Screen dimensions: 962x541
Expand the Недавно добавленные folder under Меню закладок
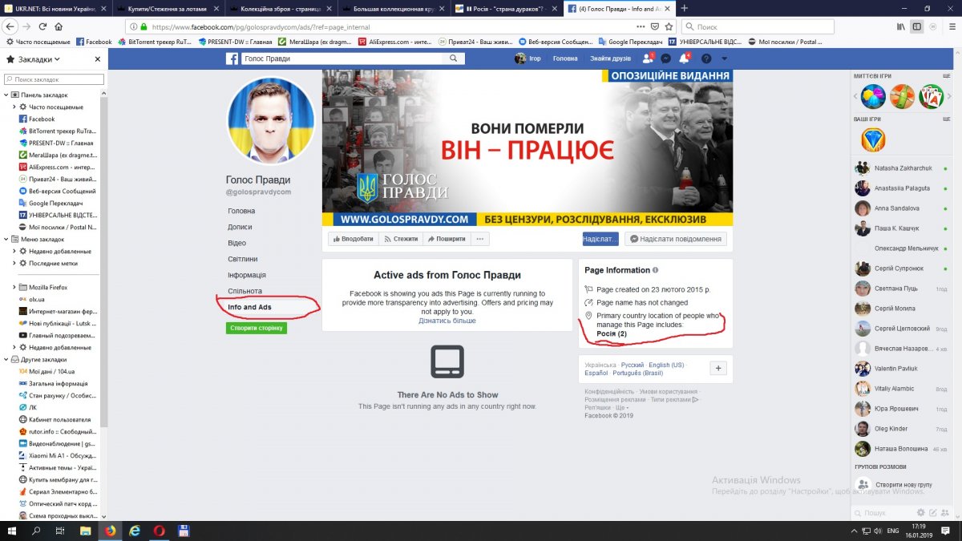click(14, 251)
